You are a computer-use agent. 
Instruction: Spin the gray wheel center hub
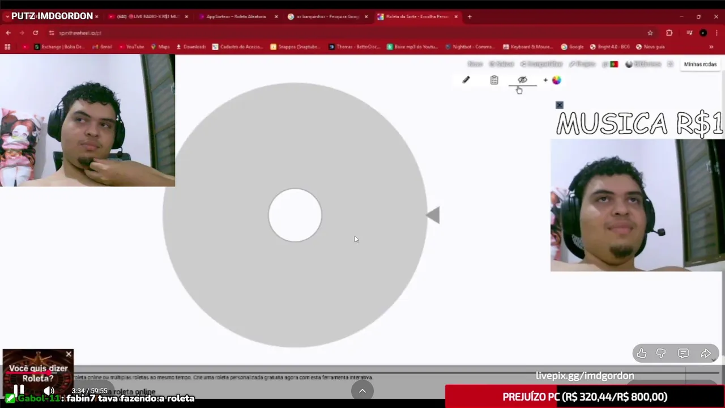tap(295, 215)
